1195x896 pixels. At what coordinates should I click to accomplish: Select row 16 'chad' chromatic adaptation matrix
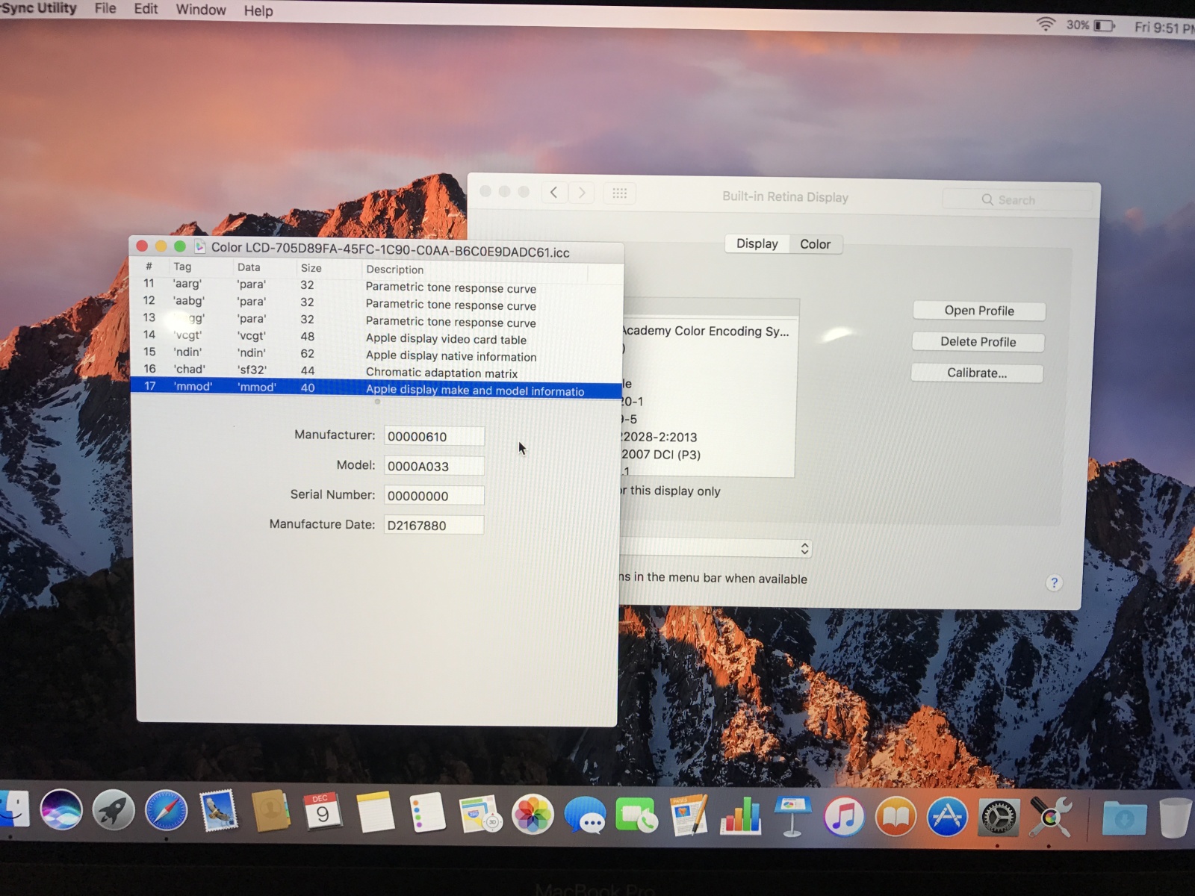tap(376, 370)
